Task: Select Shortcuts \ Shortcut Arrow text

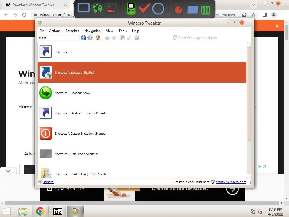Action: click(x=73, y=93)
